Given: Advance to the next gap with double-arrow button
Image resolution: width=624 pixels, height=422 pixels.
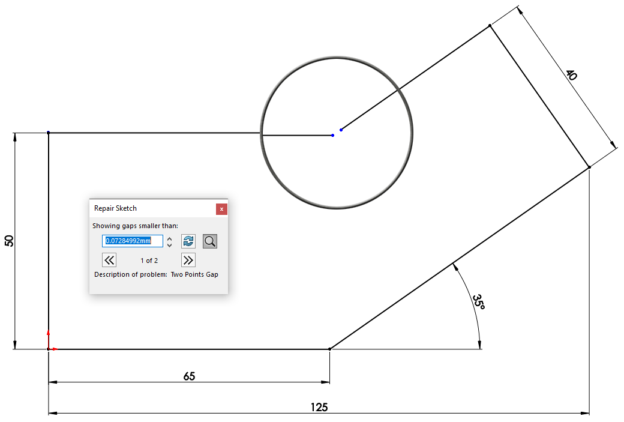Looking at the screenshot, I should point(188,260).
